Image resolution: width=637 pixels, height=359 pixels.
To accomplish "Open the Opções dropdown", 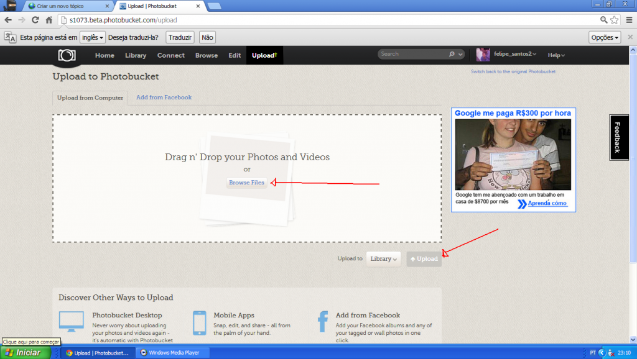I will (x=605, y=37).
